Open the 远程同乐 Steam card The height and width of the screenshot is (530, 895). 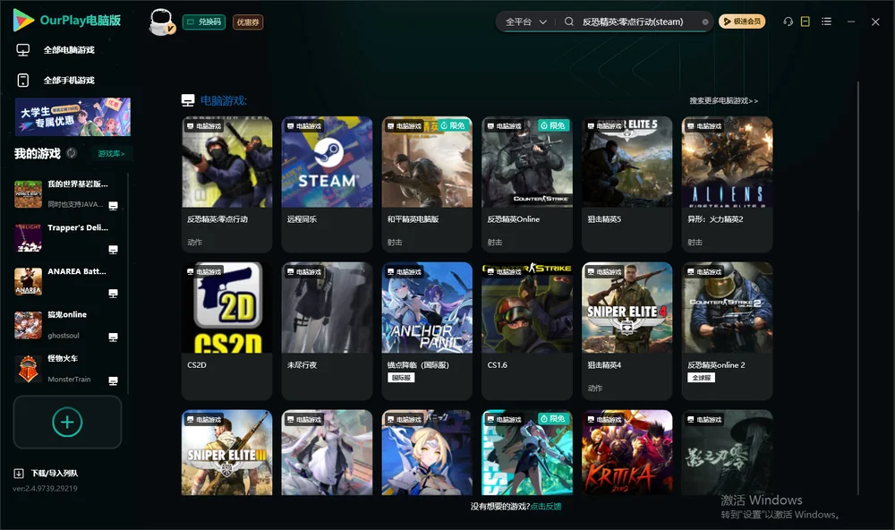pyautogui.click(x=327, y=184)
